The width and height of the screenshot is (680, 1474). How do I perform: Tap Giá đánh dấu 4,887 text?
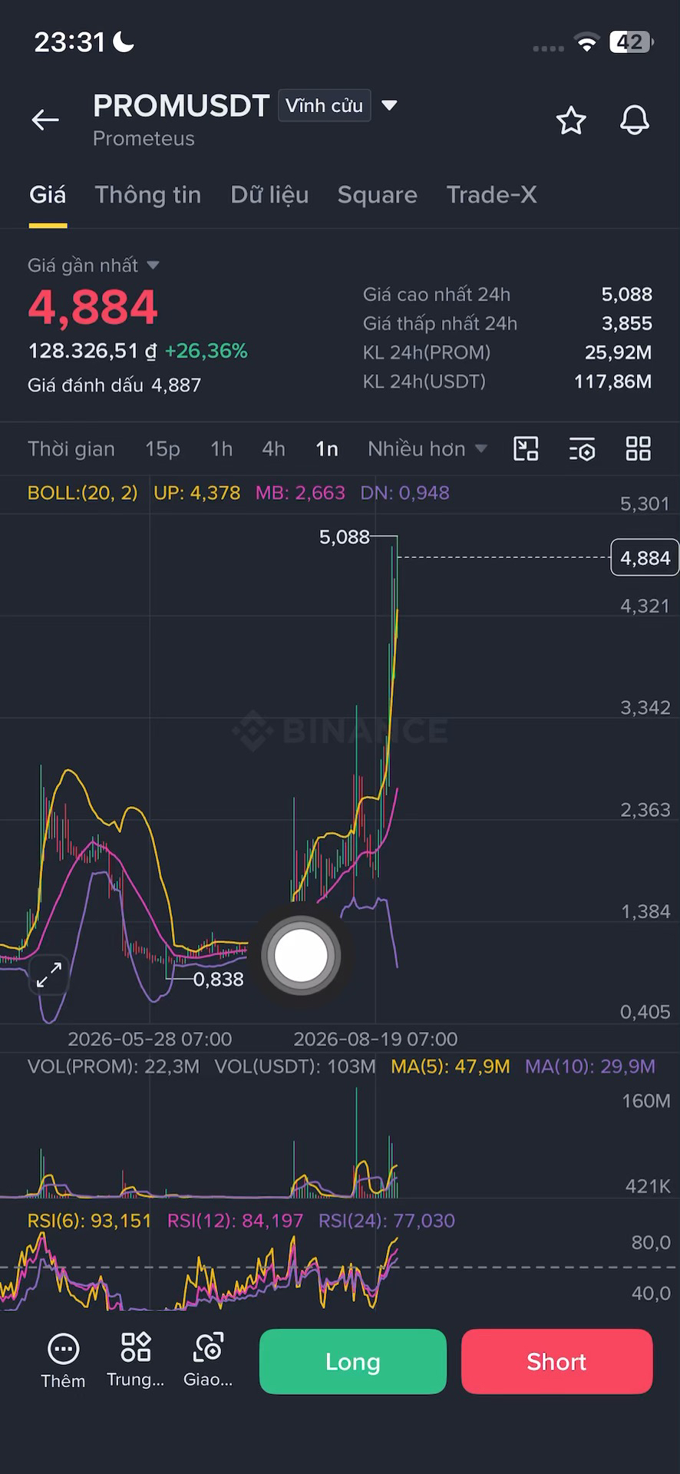tap(114, 385)
